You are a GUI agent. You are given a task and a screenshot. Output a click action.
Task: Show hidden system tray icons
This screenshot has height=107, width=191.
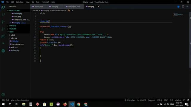[x=158, y=104]
